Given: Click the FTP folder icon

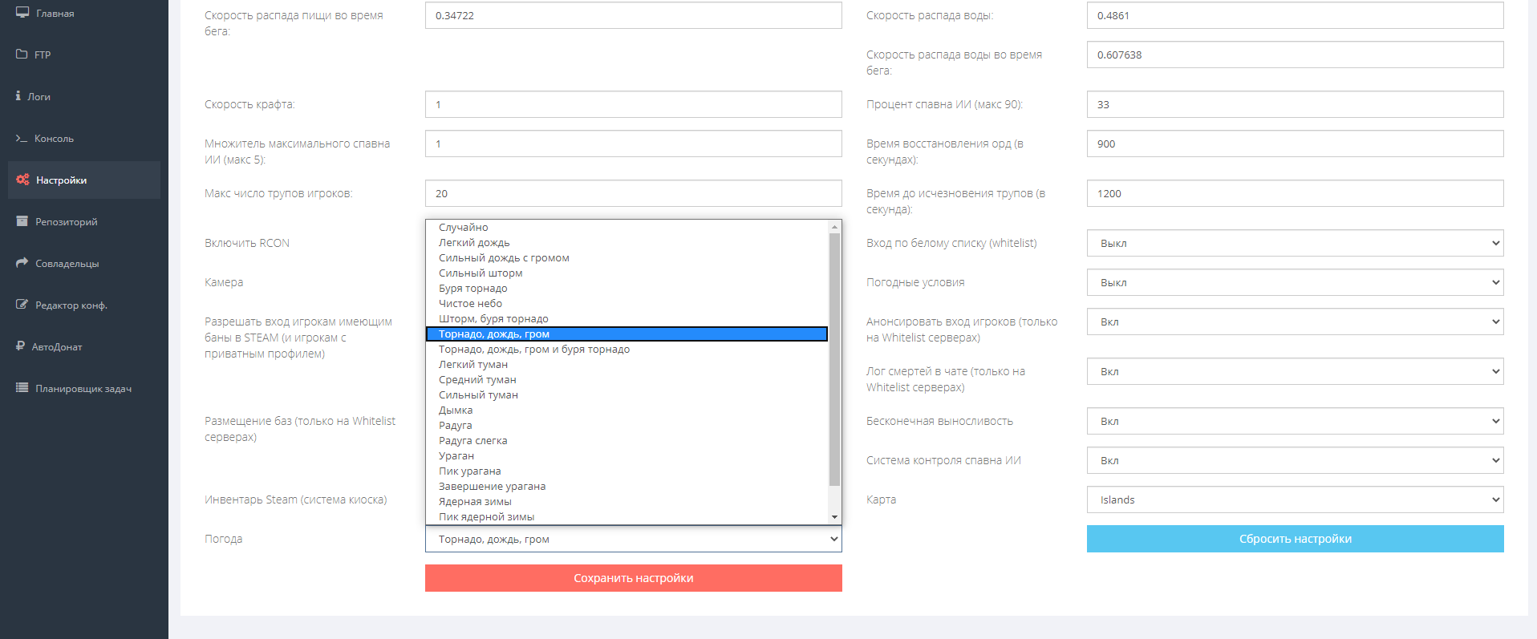Looking at the screenshot, I should tap(22, 55).
